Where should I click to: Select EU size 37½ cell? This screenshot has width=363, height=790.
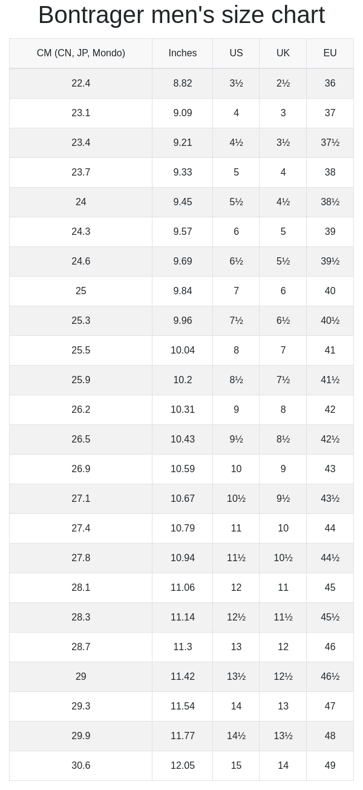tap(330, 143)
